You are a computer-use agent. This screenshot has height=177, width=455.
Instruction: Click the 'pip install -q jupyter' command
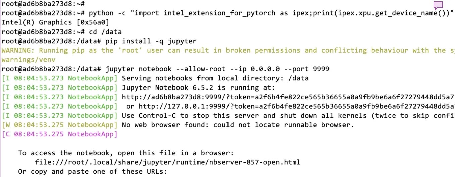click(x=151, y=41)
